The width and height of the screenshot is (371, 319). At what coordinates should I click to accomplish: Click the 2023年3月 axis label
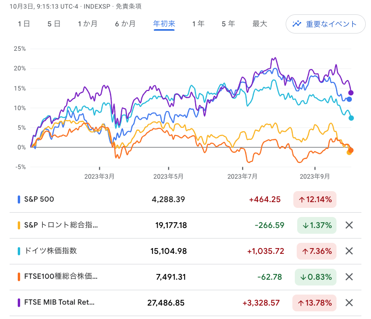point(99,176)
